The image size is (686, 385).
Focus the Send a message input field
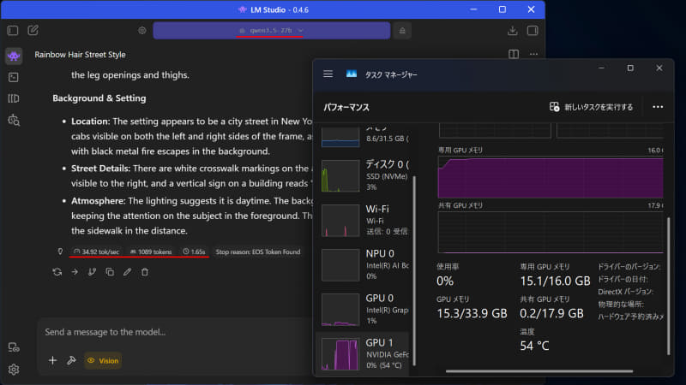tap(175, 332)
